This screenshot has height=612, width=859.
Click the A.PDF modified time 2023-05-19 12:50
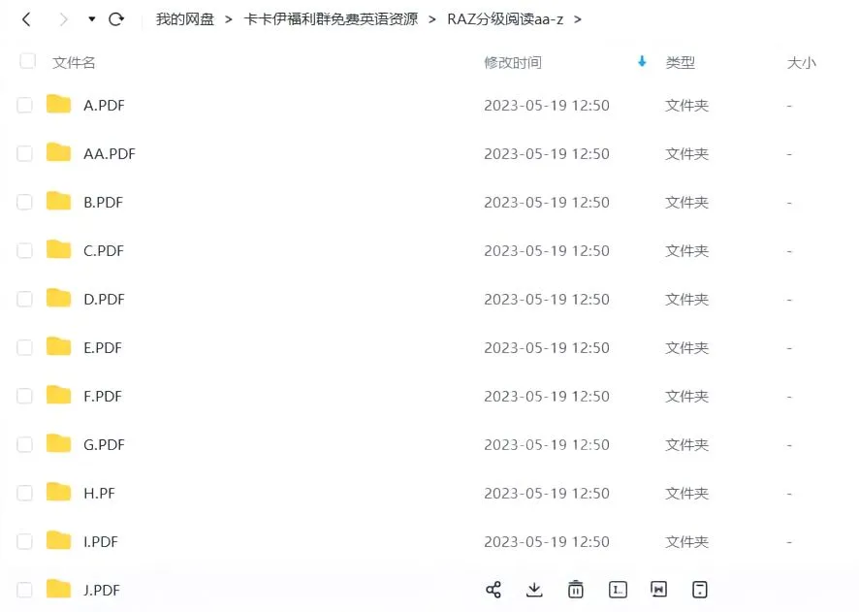tap(547, 105)
